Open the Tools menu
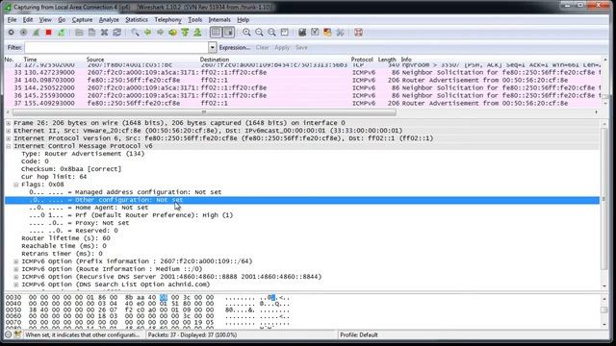The width and height of the screenshot is (616, 346). (x=194, y=19)
